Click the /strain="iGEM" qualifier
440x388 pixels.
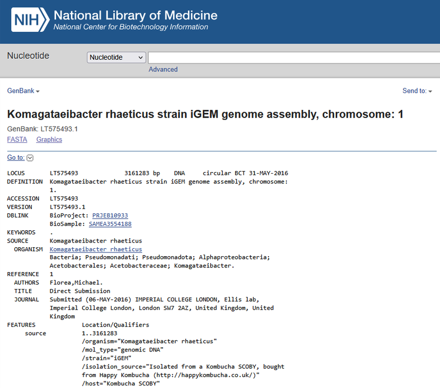[106, 358]
